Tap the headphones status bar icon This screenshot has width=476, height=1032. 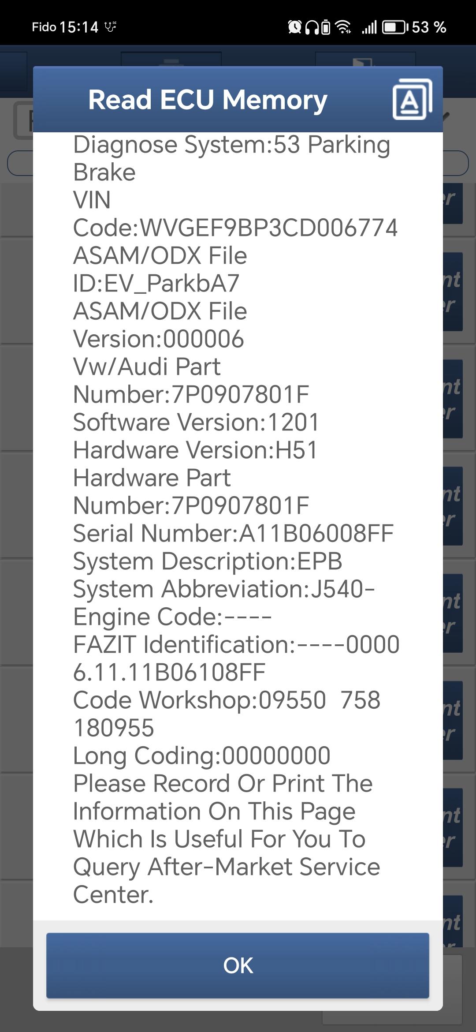coord(312,27)
